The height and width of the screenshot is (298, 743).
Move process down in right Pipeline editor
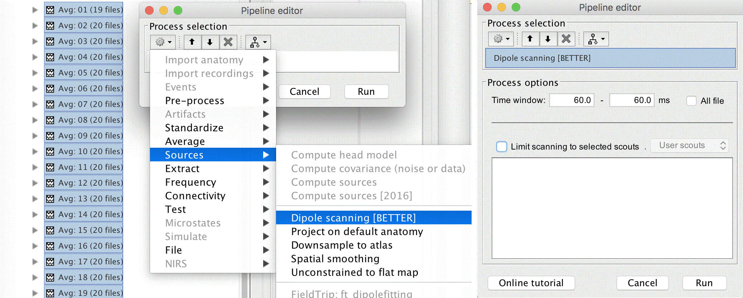[548, 39]
